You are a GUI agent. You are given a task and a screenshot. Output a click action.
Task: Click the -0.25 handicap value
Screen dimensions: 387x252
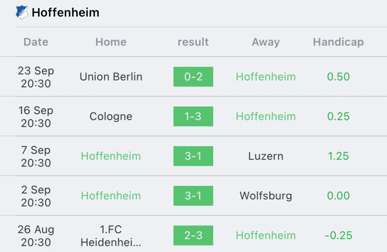pos(338,235)
